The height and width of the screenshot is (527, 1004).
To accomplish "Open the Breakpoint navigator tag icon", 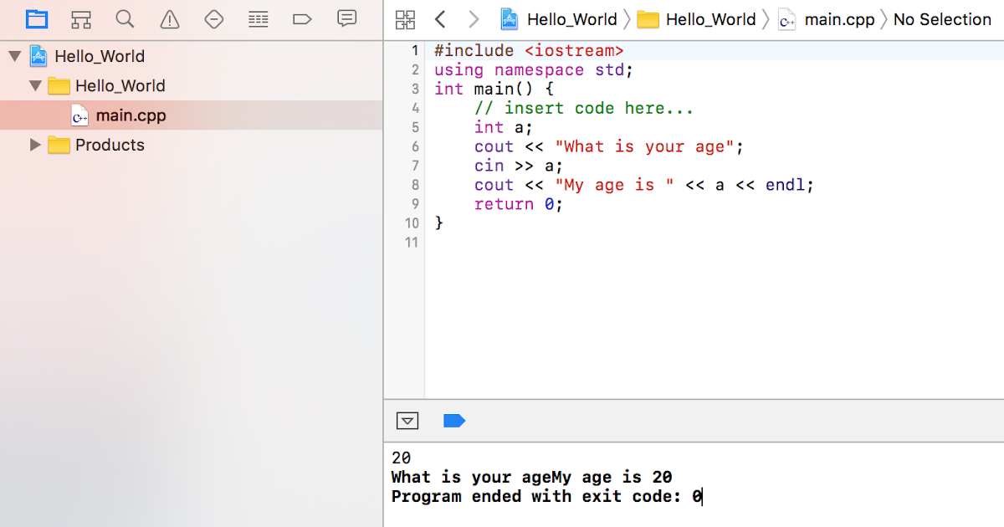I will 302,19.
